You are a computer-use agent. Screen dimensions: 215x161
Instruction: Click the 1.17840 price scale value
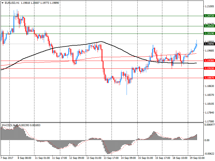point(210,112)
